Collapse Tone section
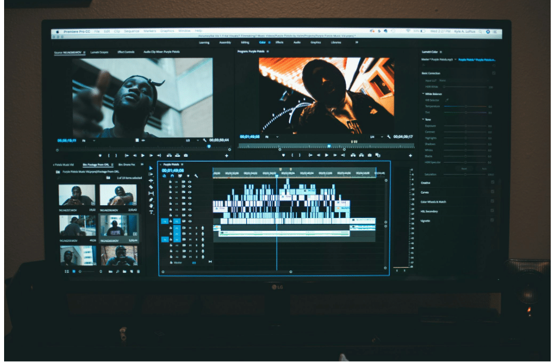This screenshot has height=362, width=556. tap(423, 120)
